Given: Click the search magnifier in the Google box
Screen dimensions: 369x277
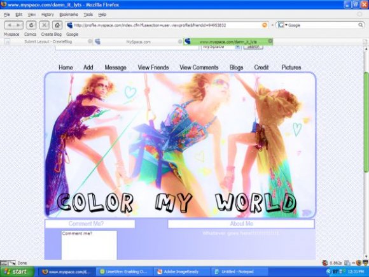Looking at the screenshot, I should pos(361,25).
